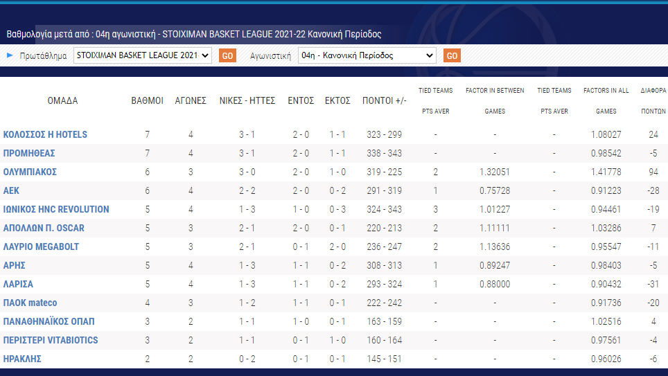This screenshot has width=668, height=376.
Task: Click the ΟΜΑΔΑ column header
Action: (x=62, y=101)
